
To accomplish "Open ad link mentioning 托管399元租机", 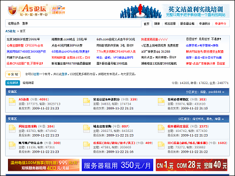I will 159,63.
